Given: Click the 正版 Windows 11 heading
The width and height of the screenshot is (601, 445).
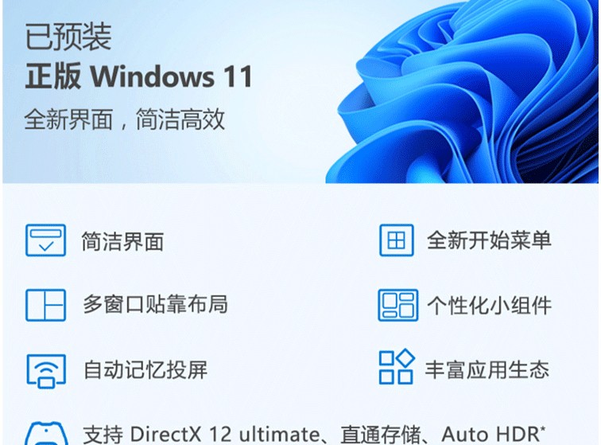Looking at the screenshot, I should 139,76.
